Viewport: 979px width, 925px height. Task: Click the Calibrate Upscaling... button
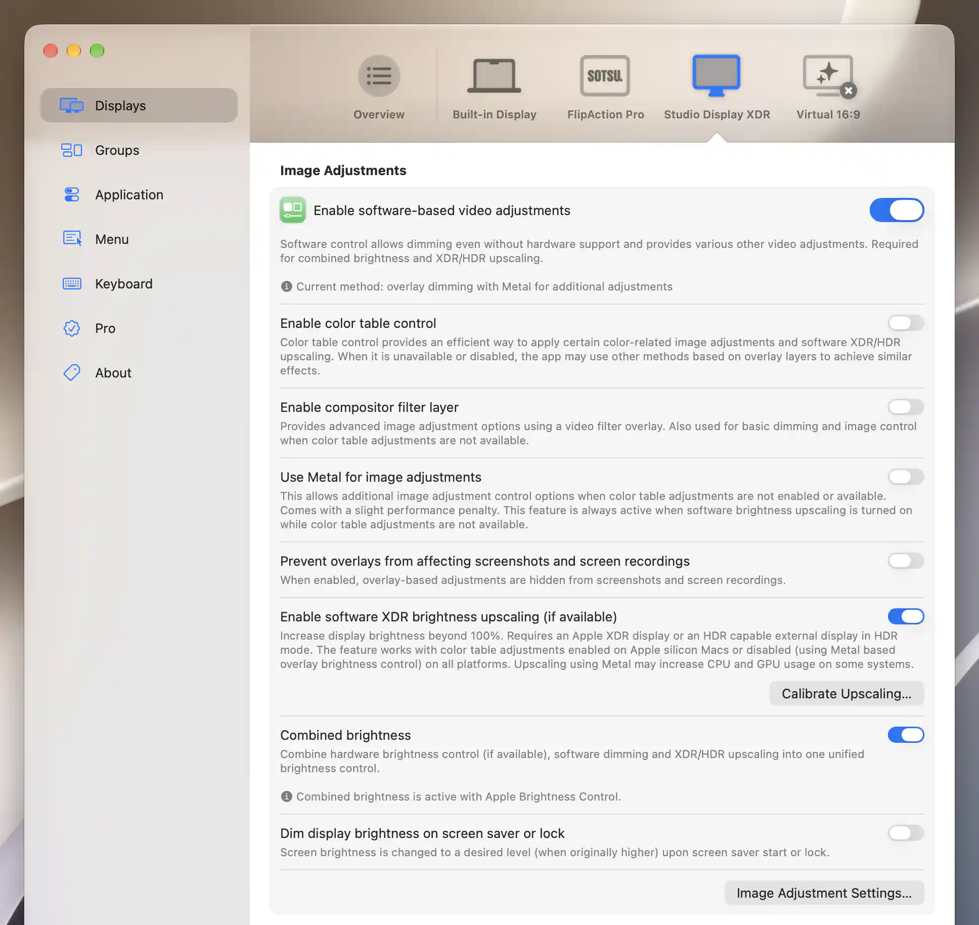(x=847, y=693)
